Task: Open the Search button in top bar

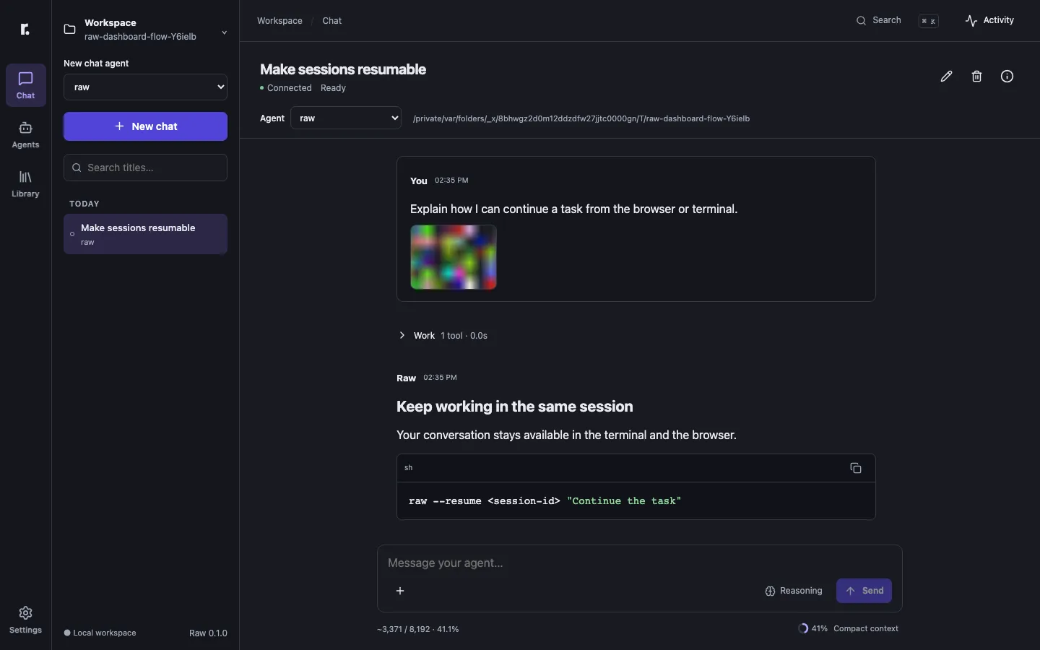Action: coord(898,21)
